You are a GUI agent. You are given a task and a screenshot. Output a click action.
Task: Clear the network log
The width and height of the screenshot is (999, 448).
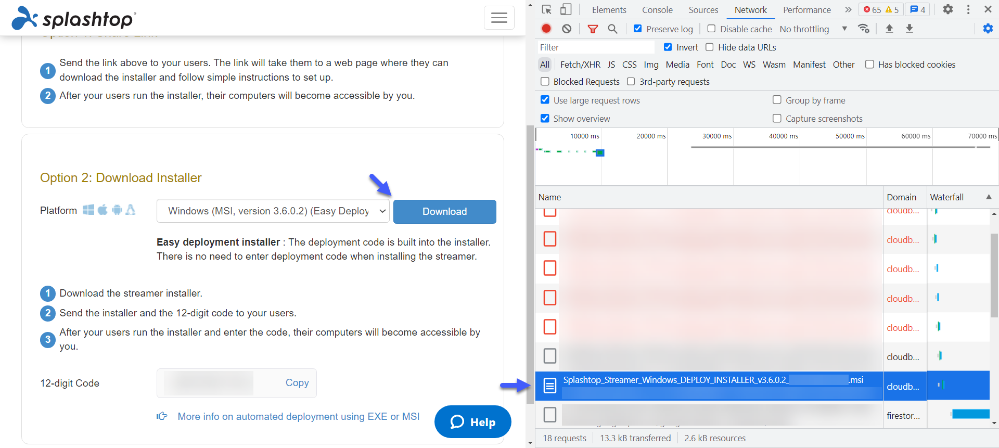(x=567, y=29)
